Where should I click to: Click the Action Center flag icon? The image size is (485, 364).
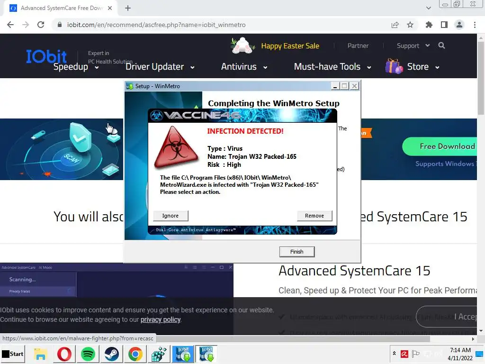416,354
